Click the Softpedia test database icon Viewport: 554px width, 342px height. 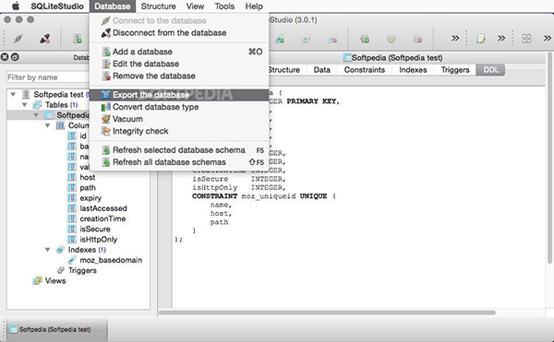pyautogui.click(x=26, y=94)
